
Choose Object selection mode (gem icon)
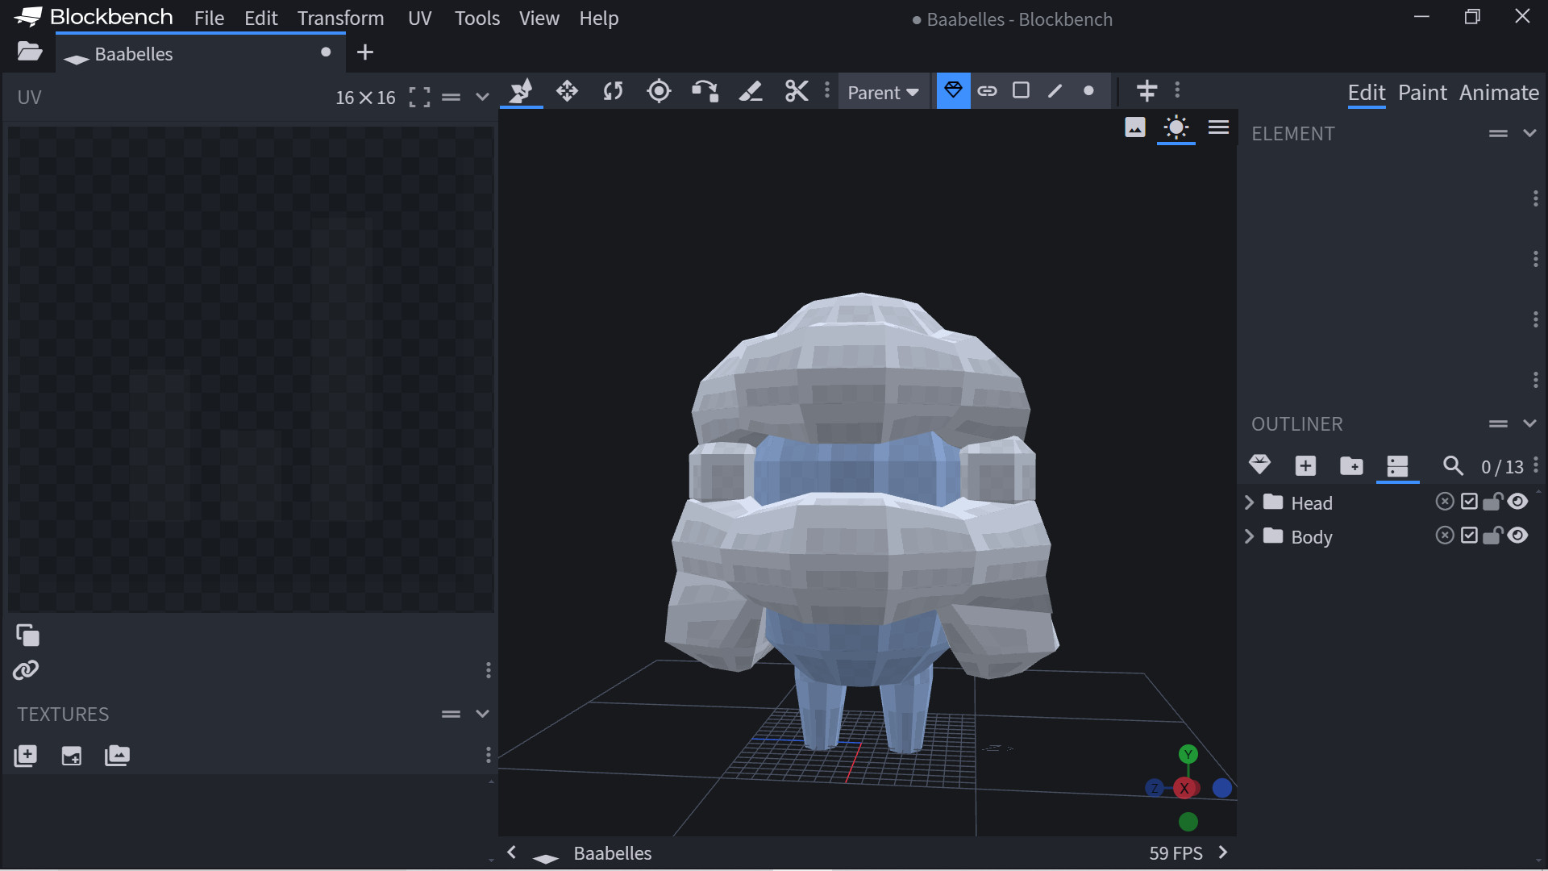point(953,90)
